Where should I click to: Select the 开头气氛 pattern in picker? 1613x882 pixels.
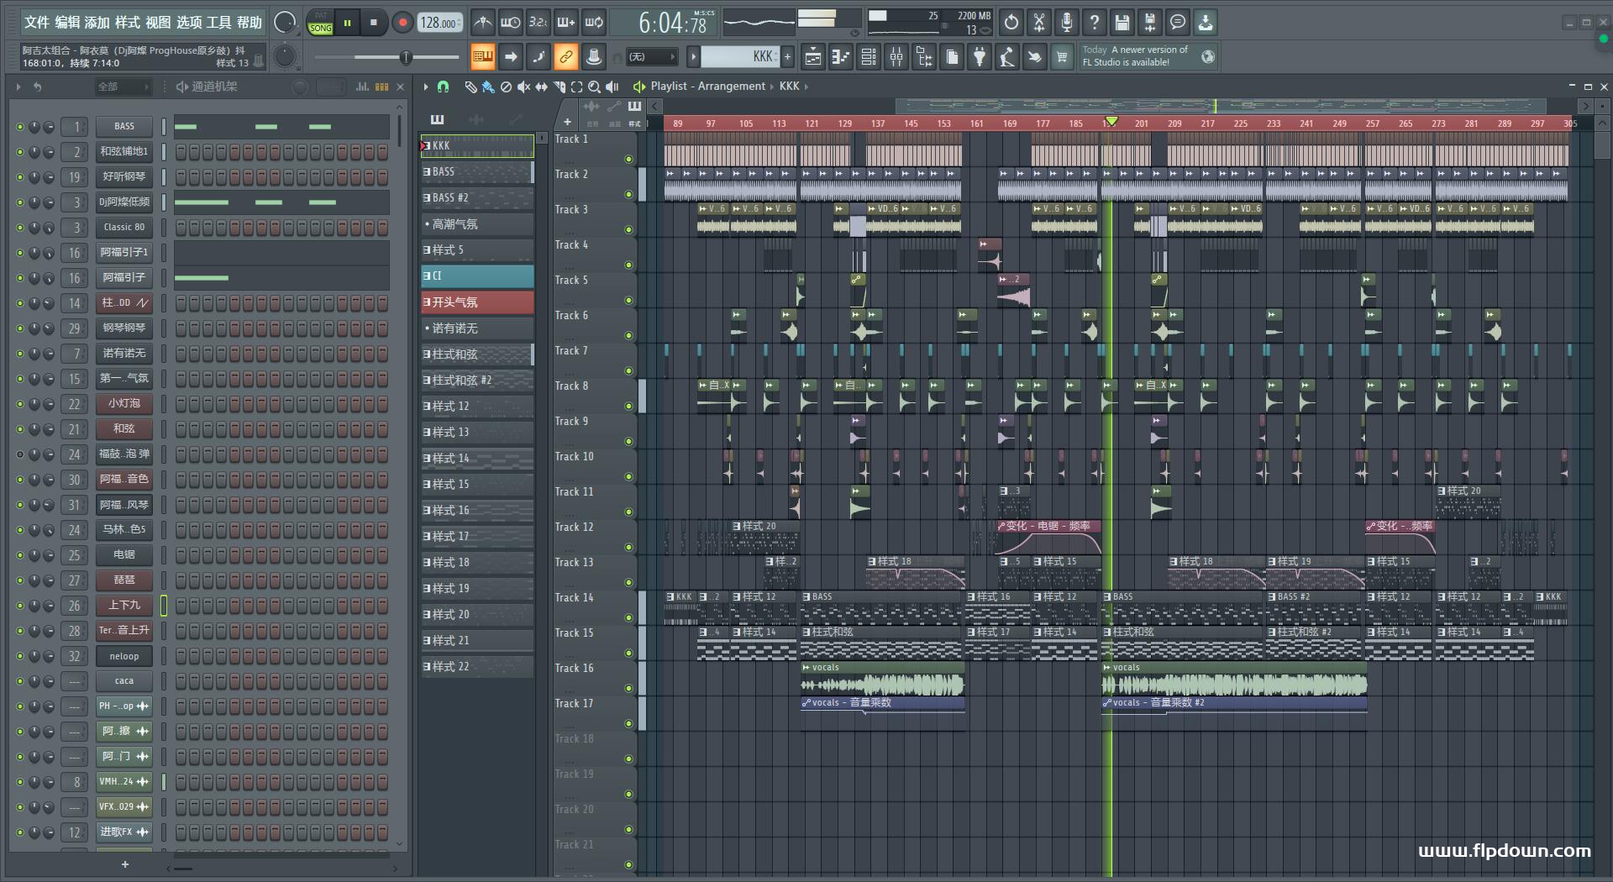(x=477, y=302)
